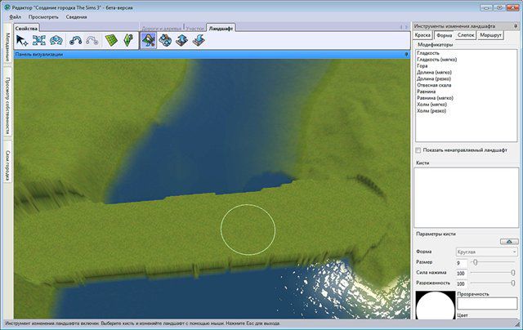The image size is (523, 330).
Task: Click the rotate object tool icon
Action: (56, 41)
